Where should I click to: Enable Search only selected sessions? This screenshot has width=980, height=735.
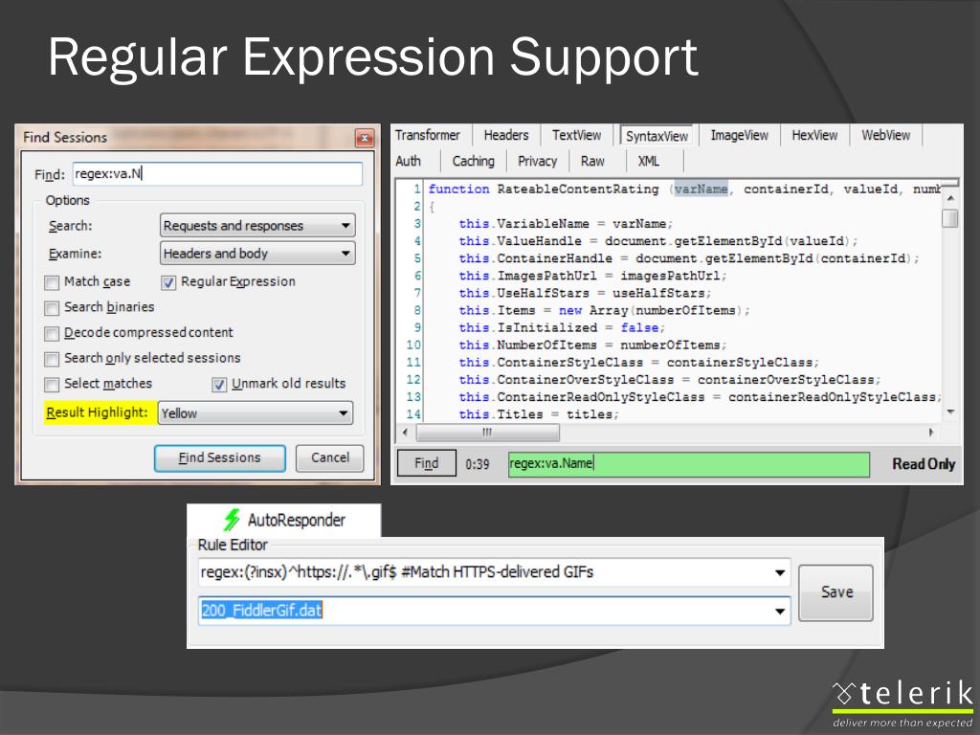point(52,359)
